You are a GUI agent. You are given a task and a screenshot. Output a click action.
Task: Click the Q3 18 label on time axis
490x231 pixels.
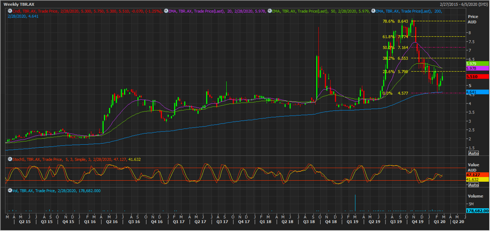[x=310, y=221]
